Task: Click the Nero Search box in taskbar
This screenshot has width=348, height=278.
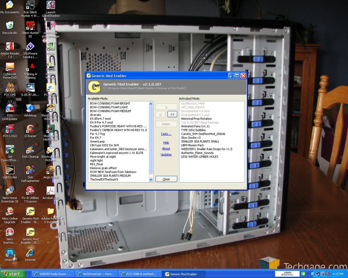Action: coord(288,274)
